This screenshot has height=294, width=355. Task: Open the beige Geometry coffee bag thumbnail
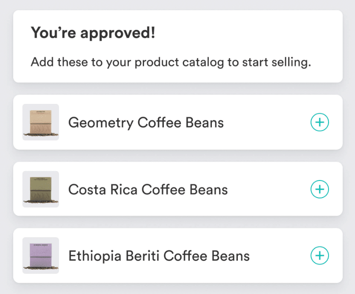pyautogui.click(x=41, y=122)
